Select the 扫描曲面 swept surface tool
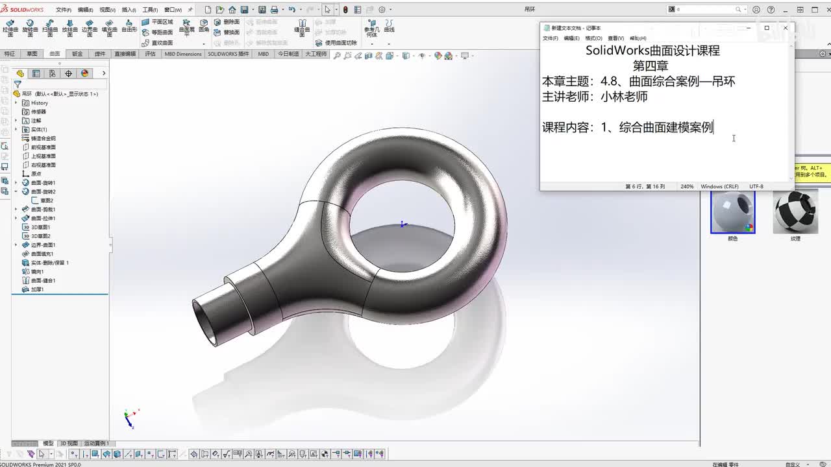This screenshot has height=467, width=831. 49,28
